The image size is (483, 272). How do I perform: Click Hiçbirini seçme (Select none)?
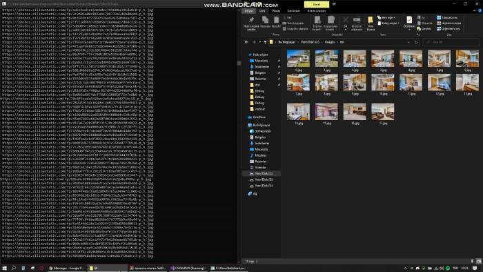point(449,23)
